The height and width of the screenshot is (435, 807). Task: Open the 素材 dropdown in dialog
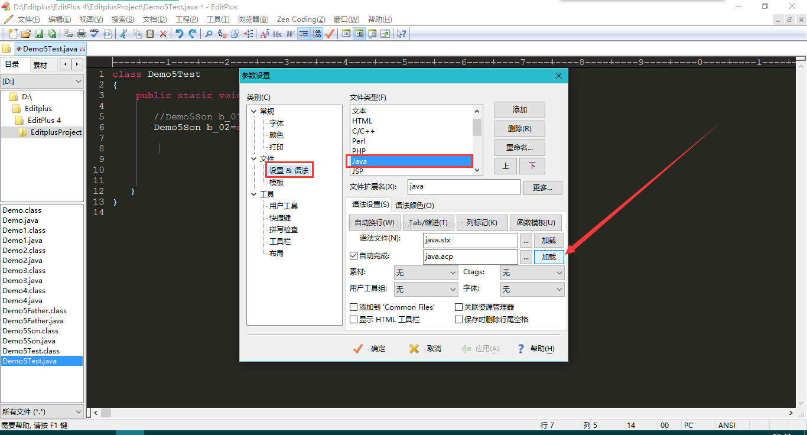[426, 272]
